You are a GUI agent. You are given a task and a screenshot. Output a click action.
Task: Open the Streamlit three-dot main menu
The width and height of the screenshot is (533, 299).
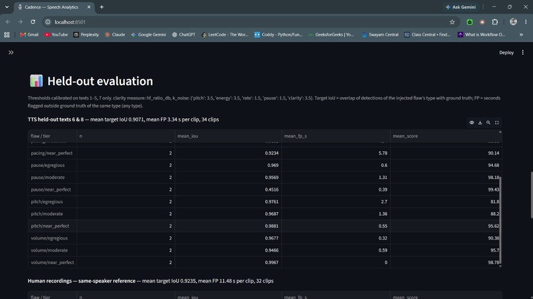[x=523, y=53]
